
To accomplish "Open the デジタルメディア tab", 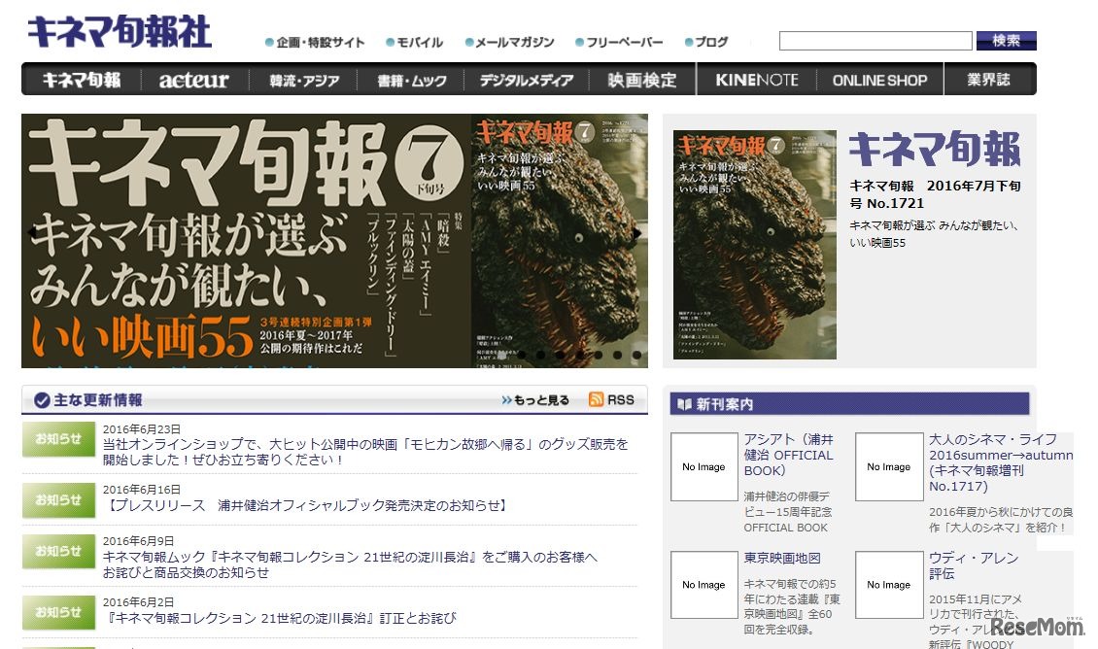I will point(526,81).
